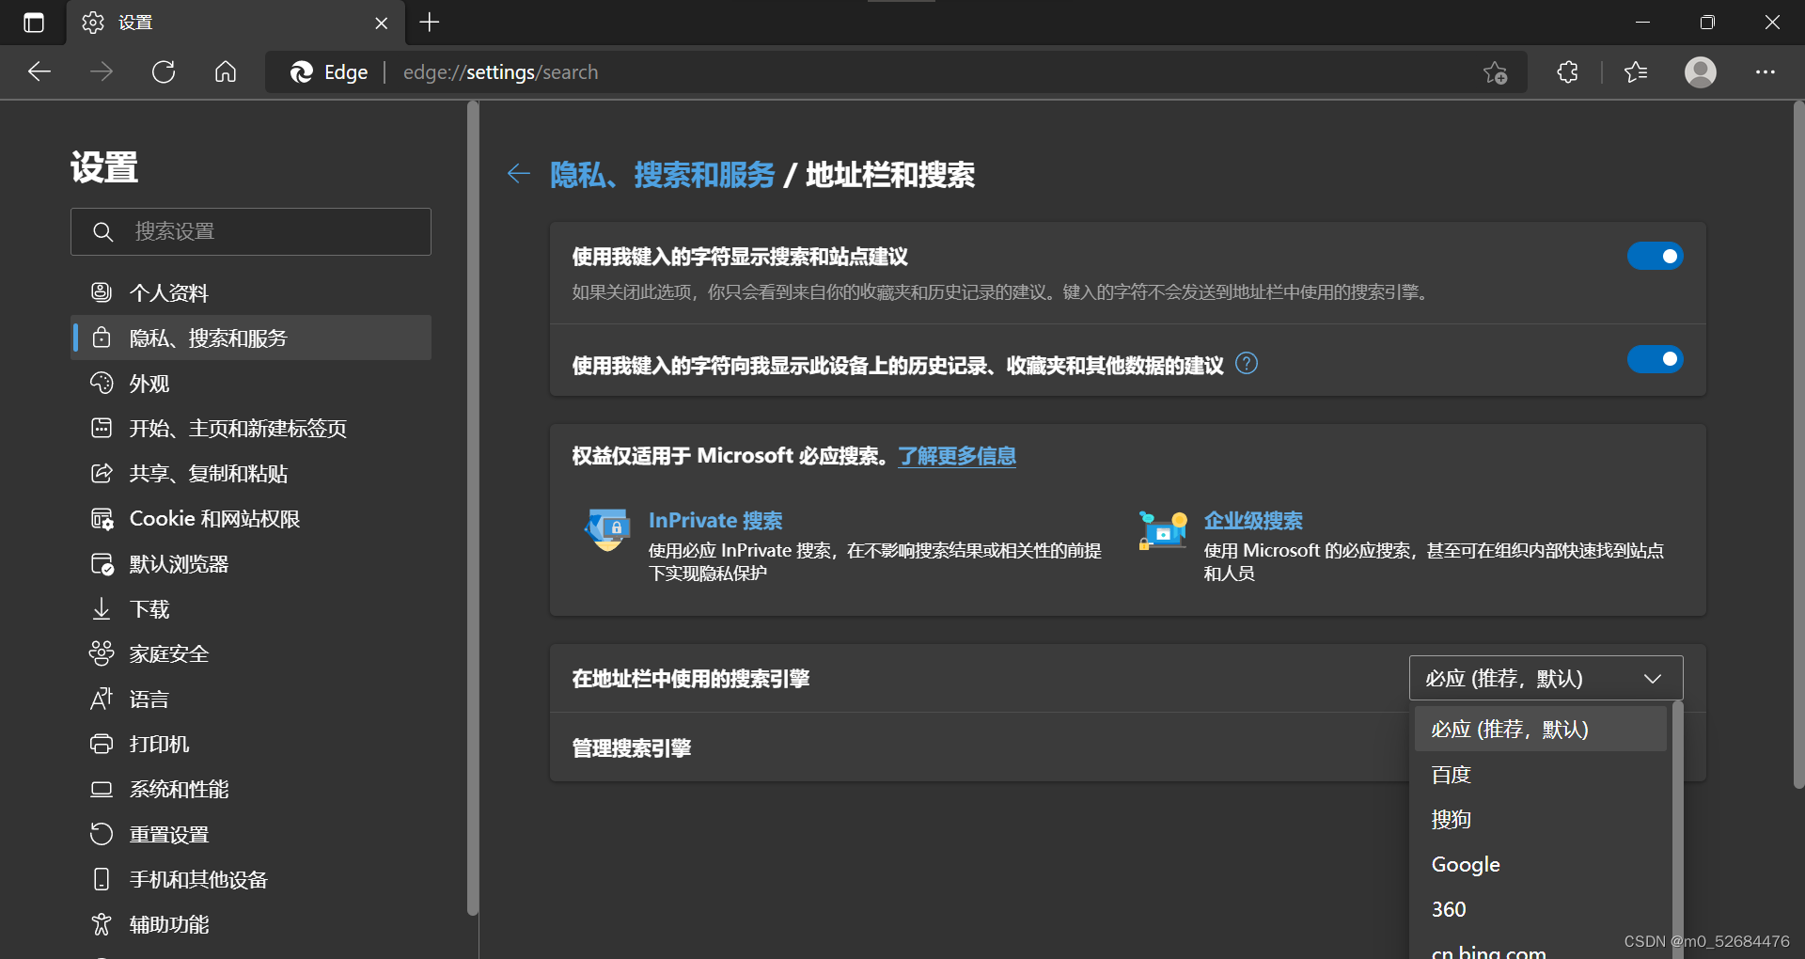Click the 打印机 printer icon

click(x=102, y=744)
